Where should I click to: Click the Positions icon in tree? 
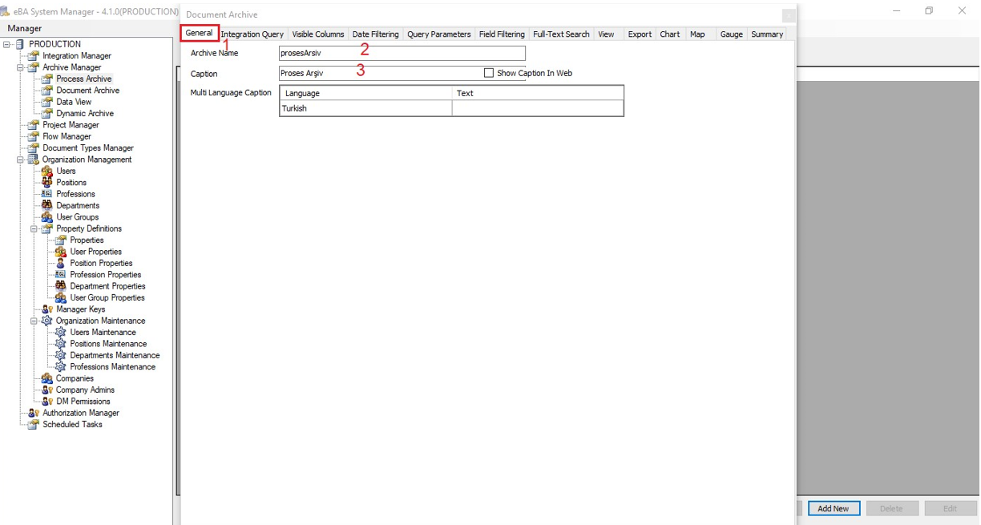point(47,183)
